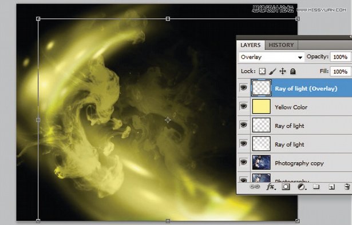Click the bottom-center transform handle

[168, 221]
